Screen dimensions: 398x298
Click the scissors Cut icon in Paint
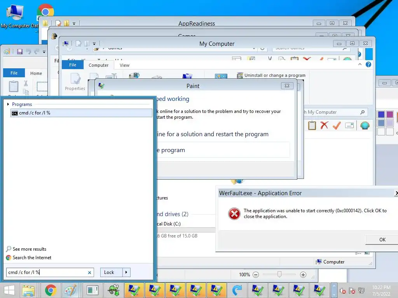tap(26, 83)
